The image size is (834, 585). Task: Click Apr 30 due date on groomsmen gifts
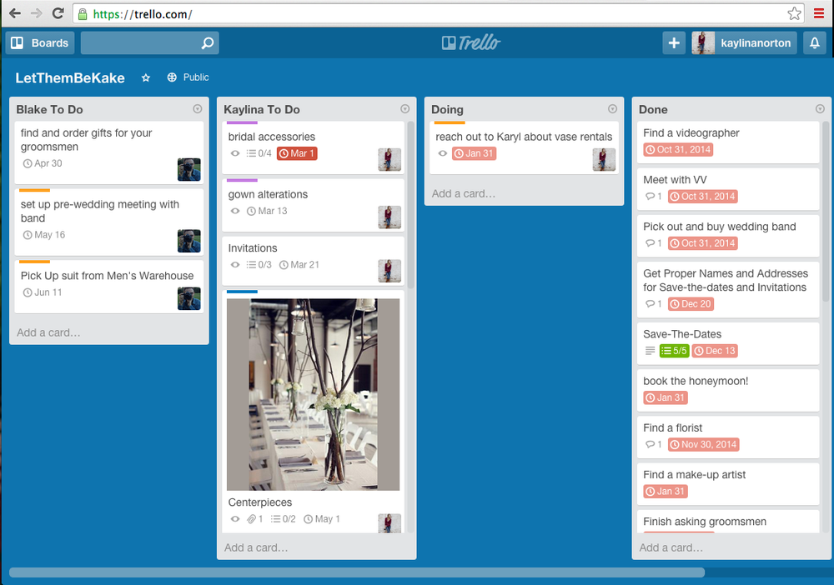click(43, 163)
